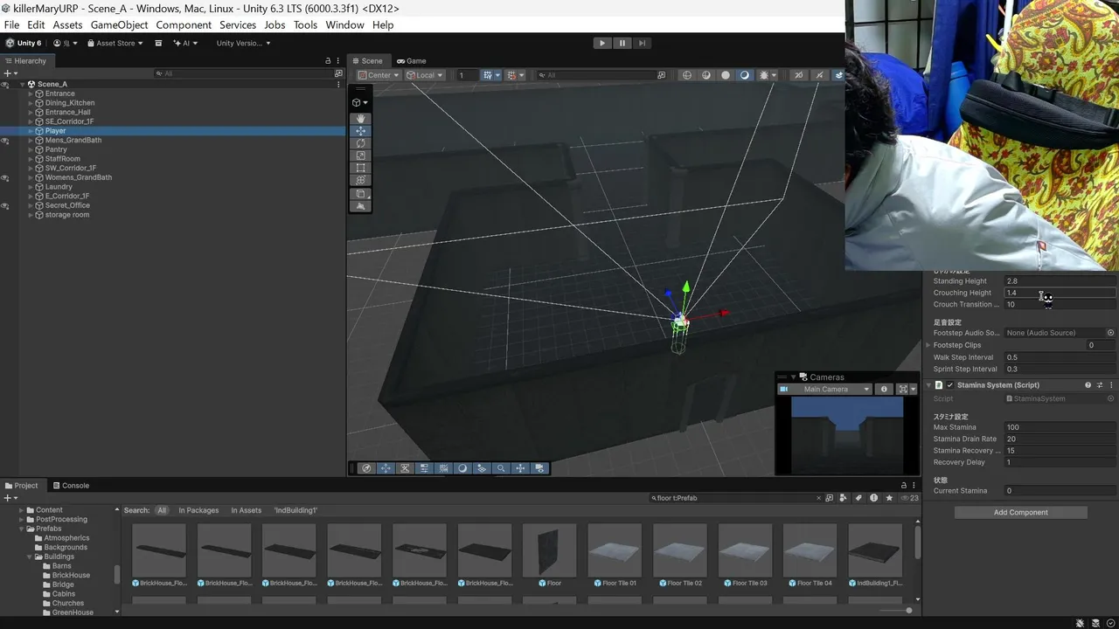Clear the project search field
The height and width of the screenshot is (629, 1119).
[819, 498]
